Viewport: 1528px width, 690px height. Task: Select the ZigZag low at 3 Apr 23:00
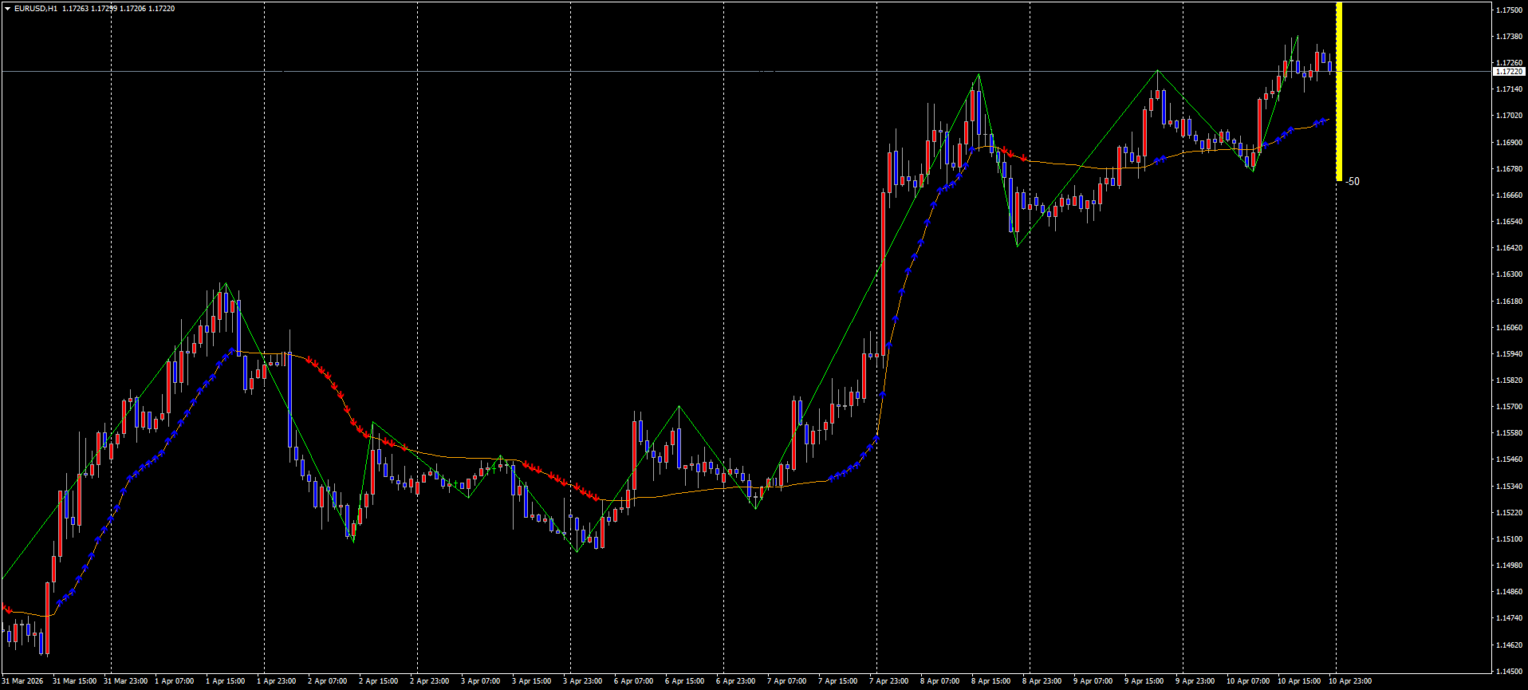click(x=577, y=551)
